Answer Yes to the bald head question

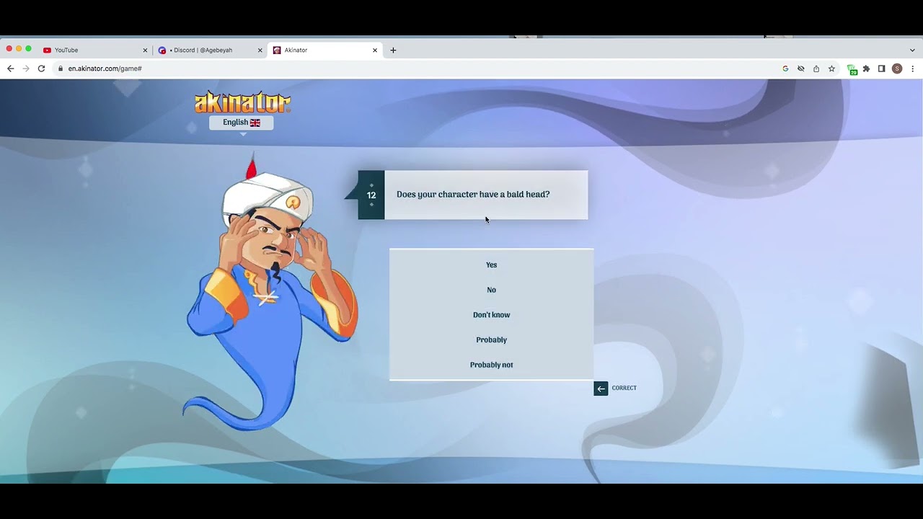point(491,265)
